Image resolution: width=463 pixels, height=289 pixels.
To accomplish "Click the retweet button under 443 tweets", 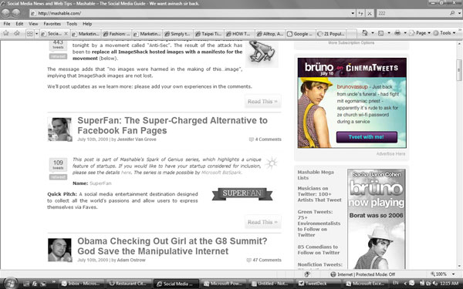I will 58,56.
